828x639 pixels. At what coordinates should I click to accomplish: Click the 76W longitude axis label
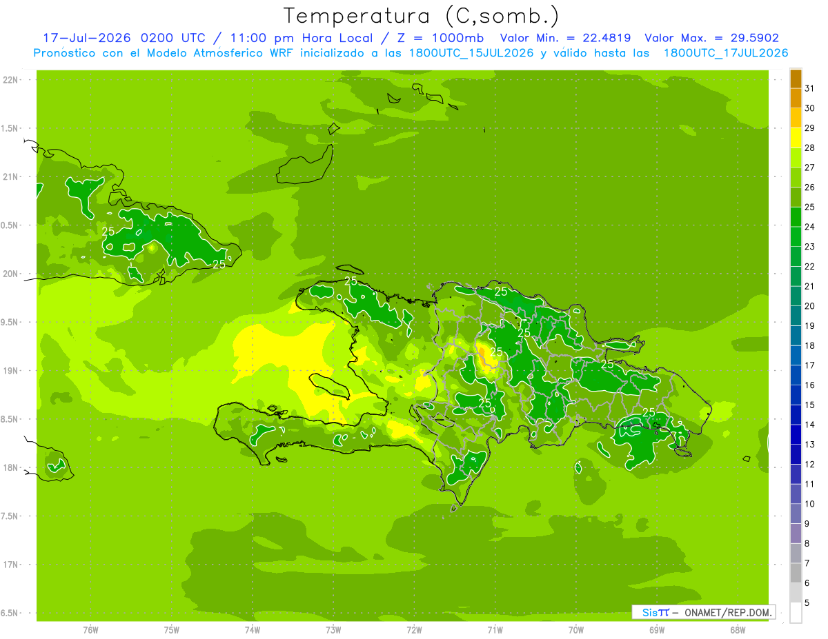pyautogui.click(x=90, y=630)
